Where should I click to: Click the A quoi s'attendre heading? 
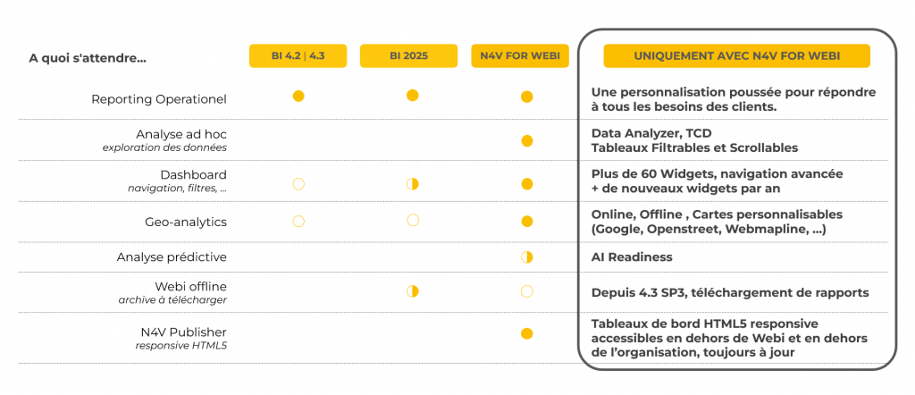click(88, 59)
